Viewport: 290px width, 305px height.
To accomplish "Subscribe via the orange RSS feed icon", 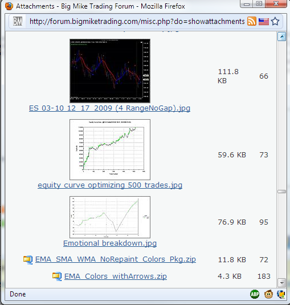I will 251,21.
